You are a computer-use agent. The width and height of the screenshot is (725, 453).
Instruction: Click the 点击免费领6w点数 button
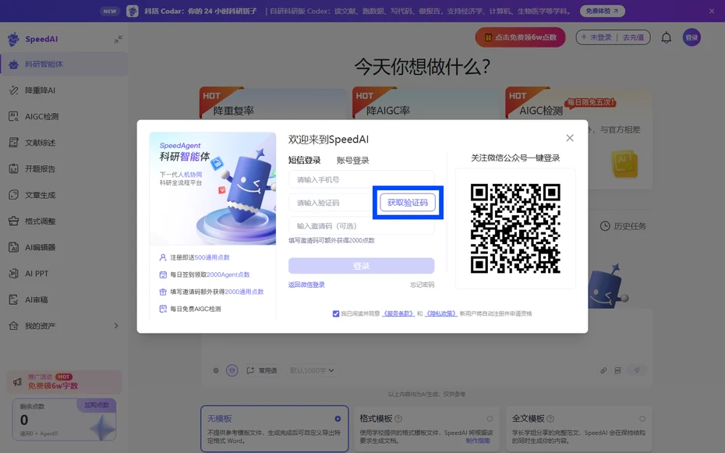[520, 37]
